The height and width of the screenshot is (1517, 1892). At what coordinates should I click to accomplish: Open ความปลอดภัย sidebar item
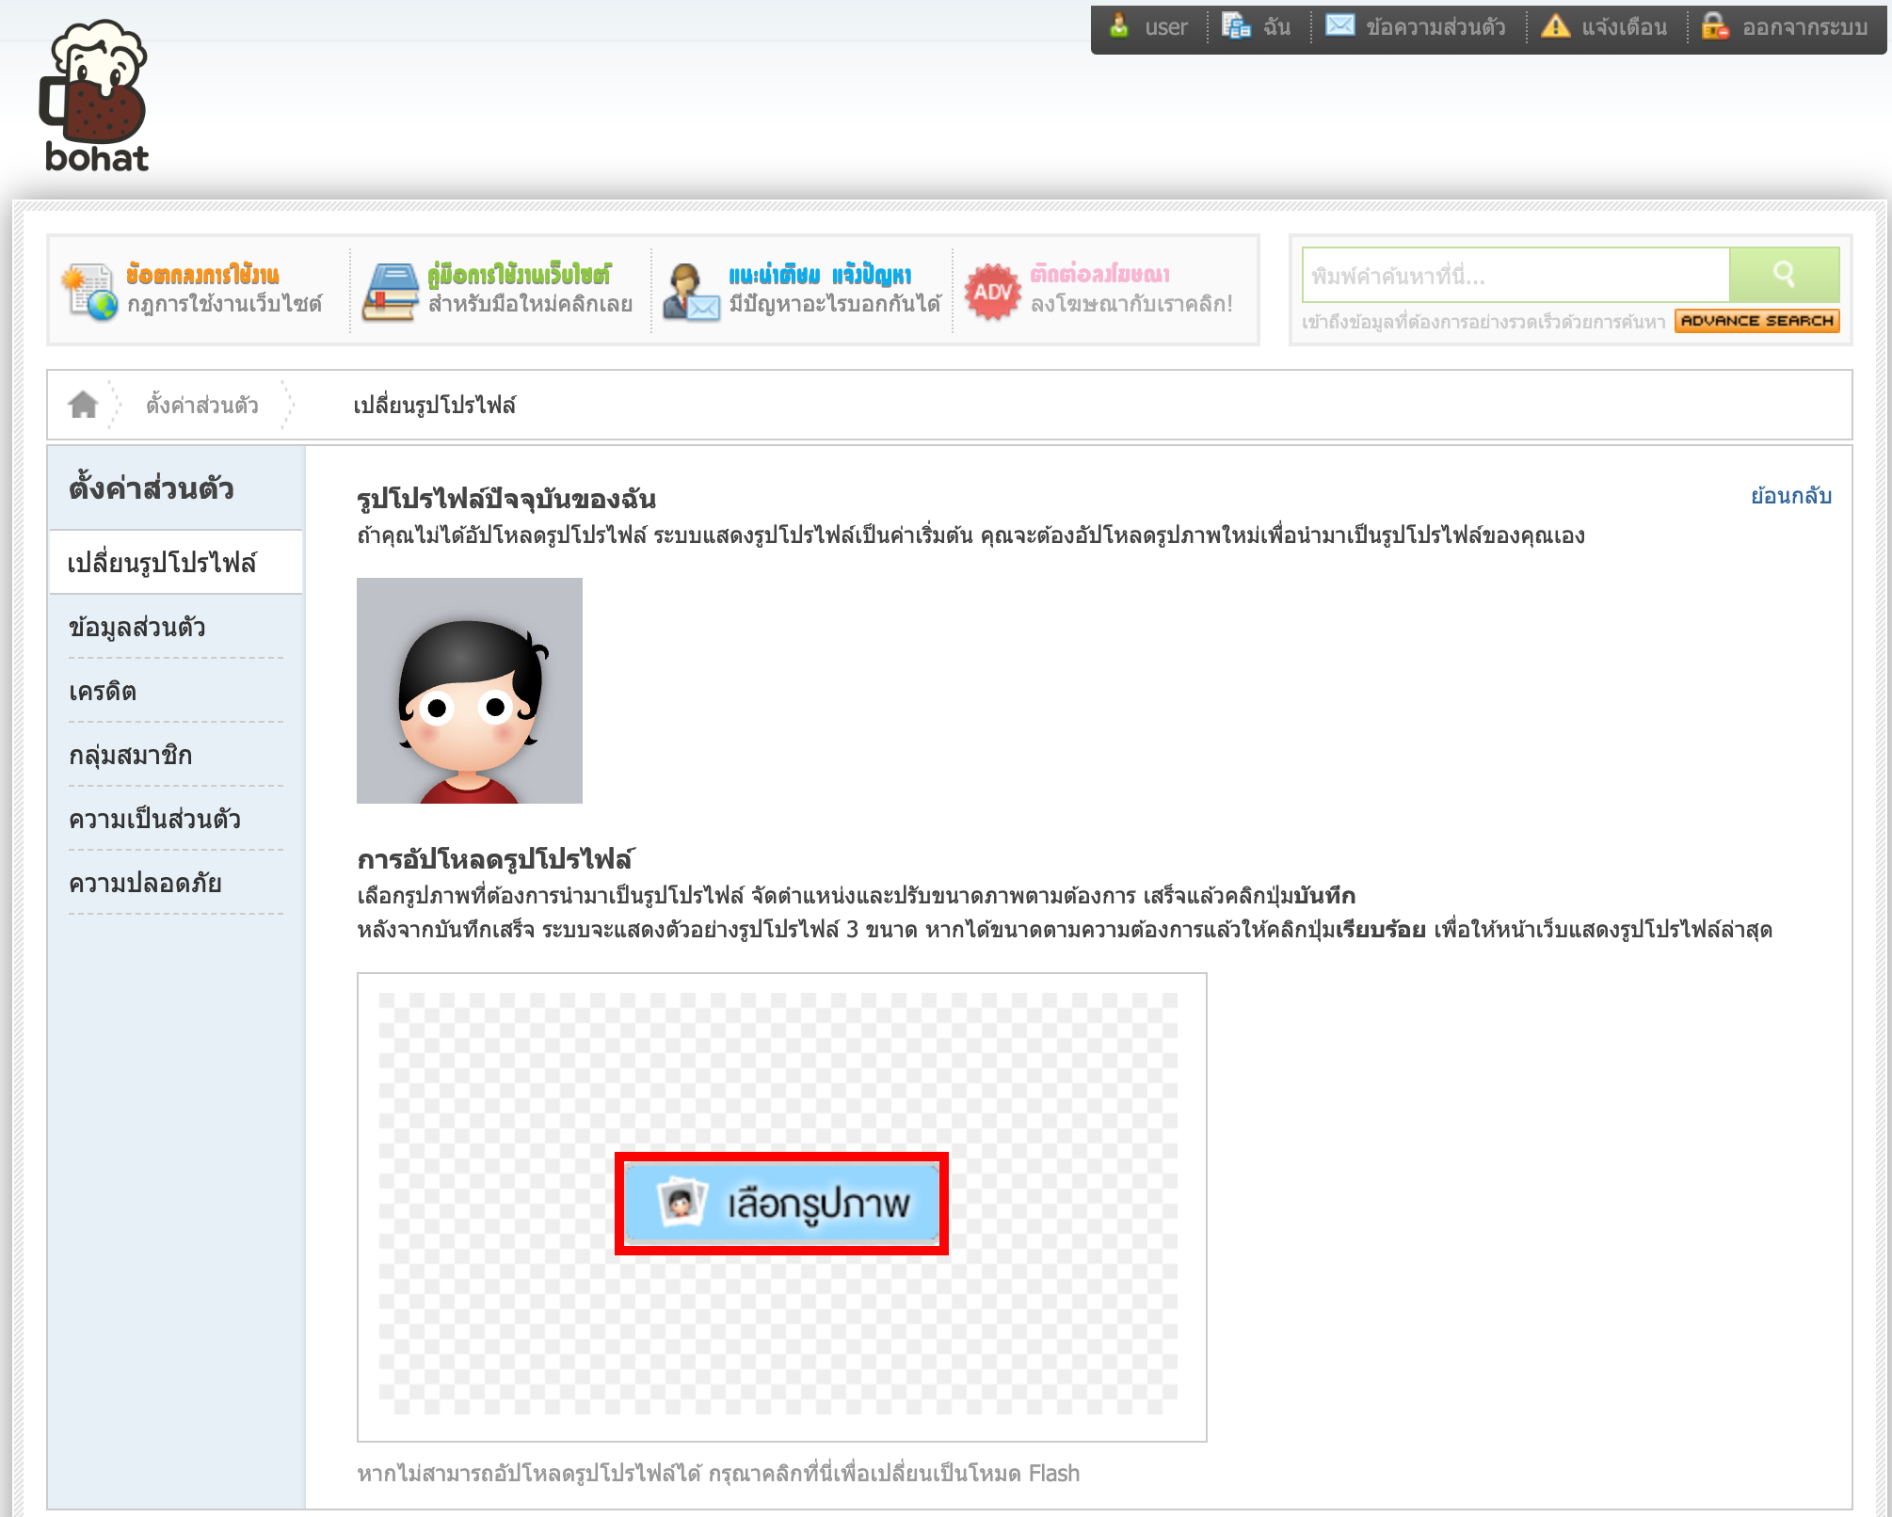(145, 883)
